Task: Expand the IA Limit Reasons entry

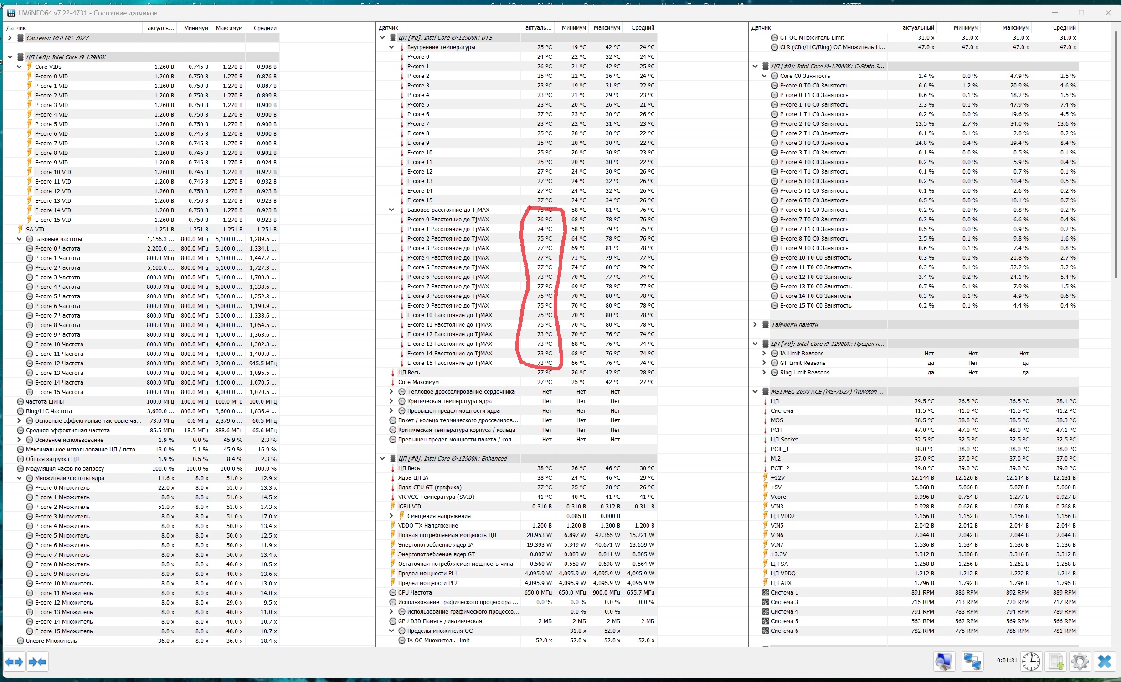Action: (764, 354)
